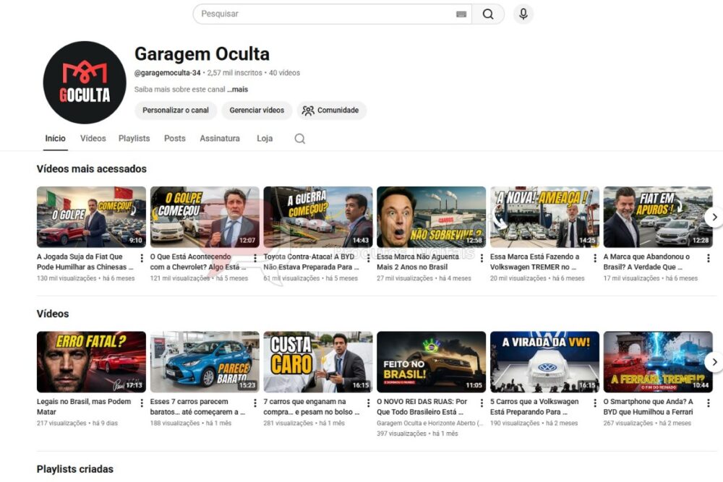Viewport: 723px width, 482px height.
Task: Open options menu for 'O NOVO REI DAS RUAS' video
Action: tap(482, 403)
